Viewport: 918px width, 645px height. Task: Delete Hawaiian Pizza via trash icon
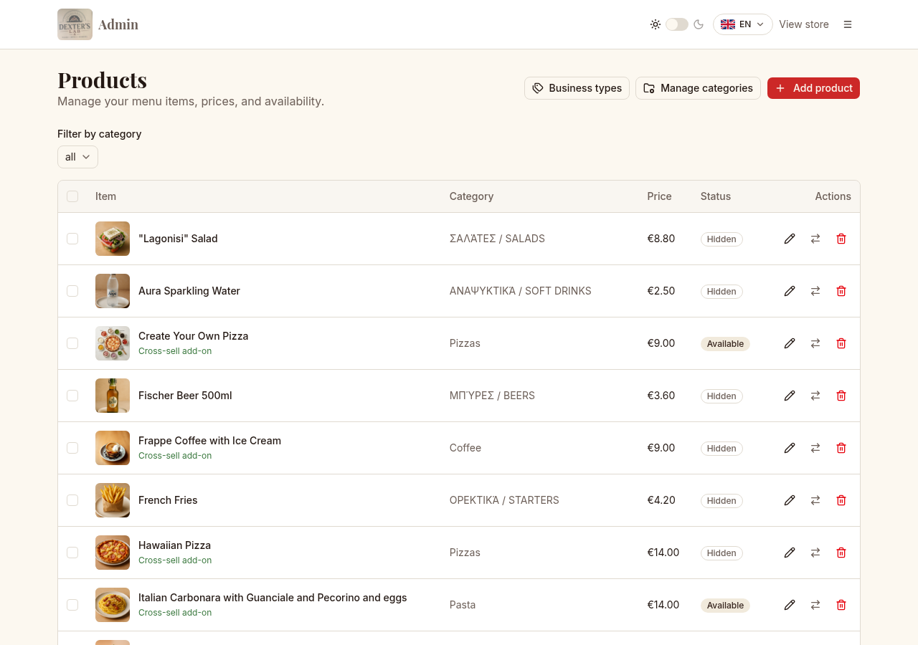point(841,553)
